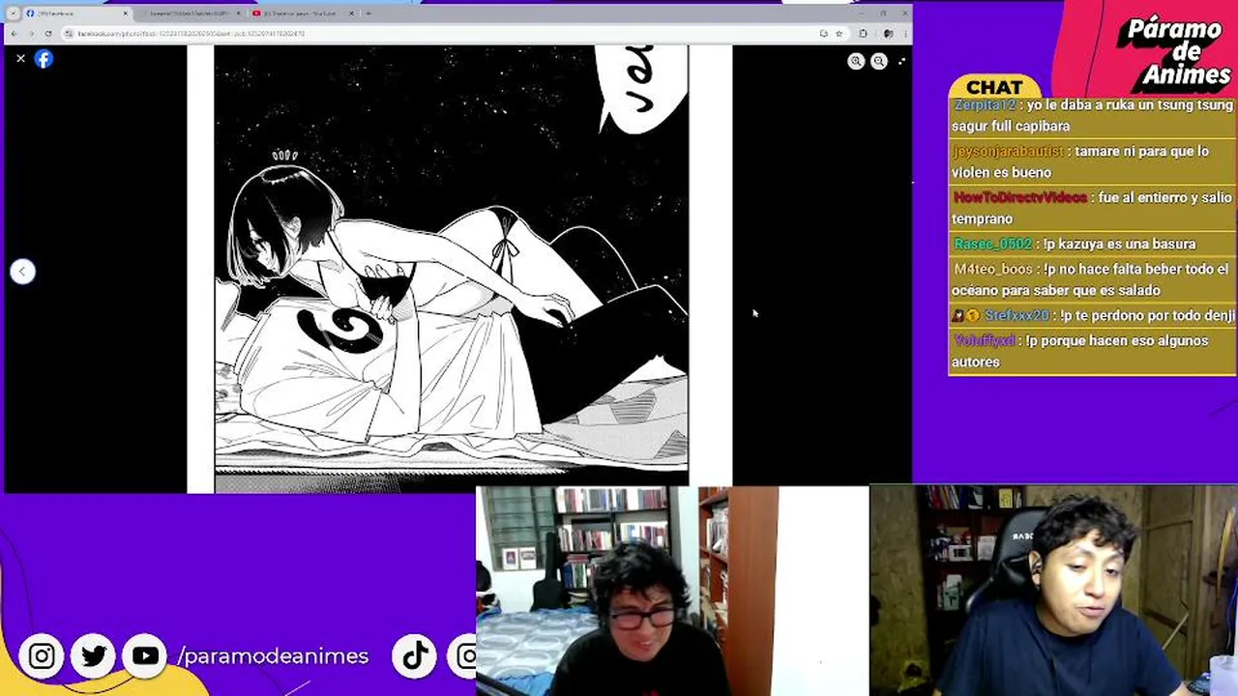The image size is (1238, 696).
Task: Click username Rasec_0502 in chat
Action: tap(992, 244)
